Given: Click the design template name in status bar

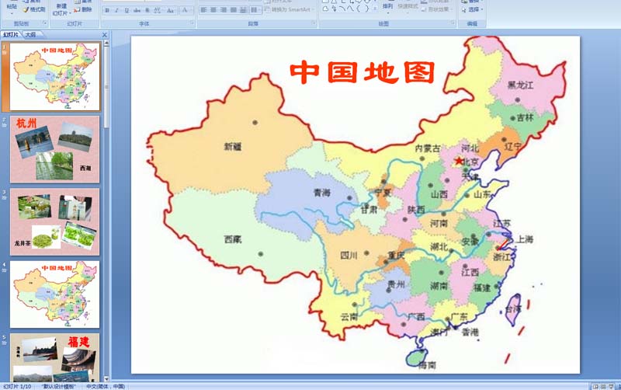Looking at the screenshot, I should pos(58,386).
